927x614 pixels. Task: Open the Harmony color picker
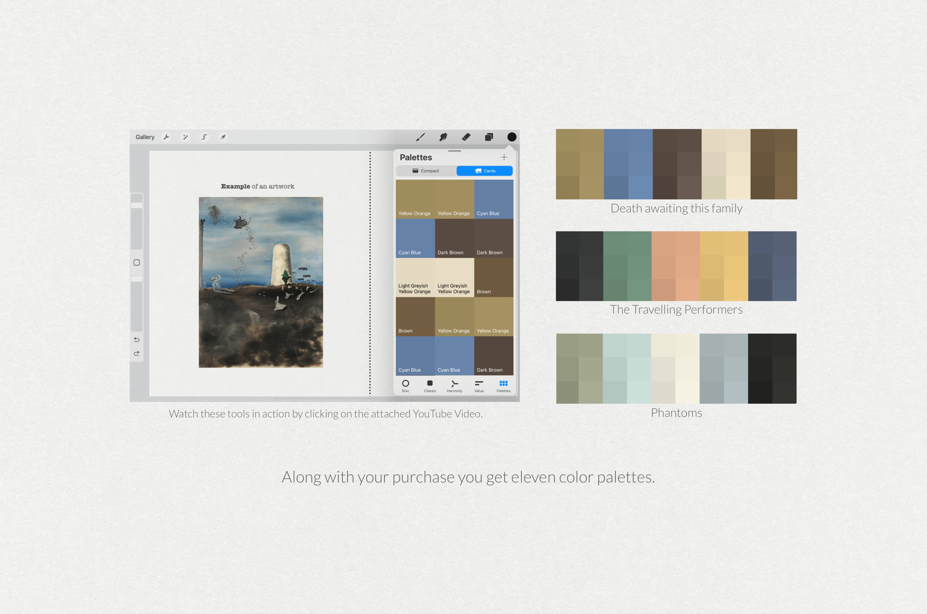(x=454, y=386)
